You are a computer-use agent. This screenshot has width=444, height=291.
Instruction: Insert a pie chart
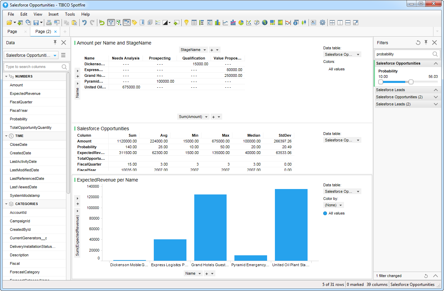coord(241,22)
